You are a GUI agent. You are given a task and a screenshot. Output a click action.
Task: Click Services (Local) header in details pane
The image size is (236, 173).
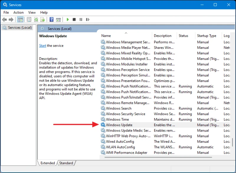[x=60, y=28]
